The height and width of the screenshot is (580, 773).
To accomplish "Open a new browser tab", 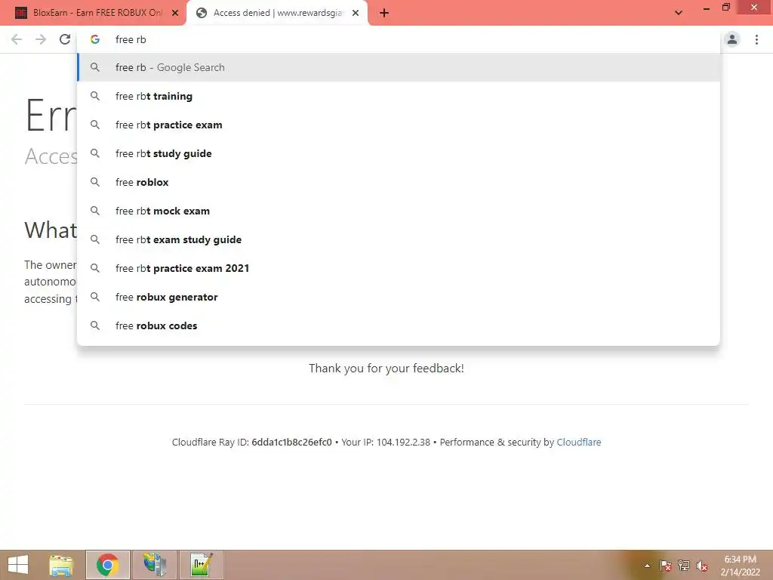I will coord(384,14).
